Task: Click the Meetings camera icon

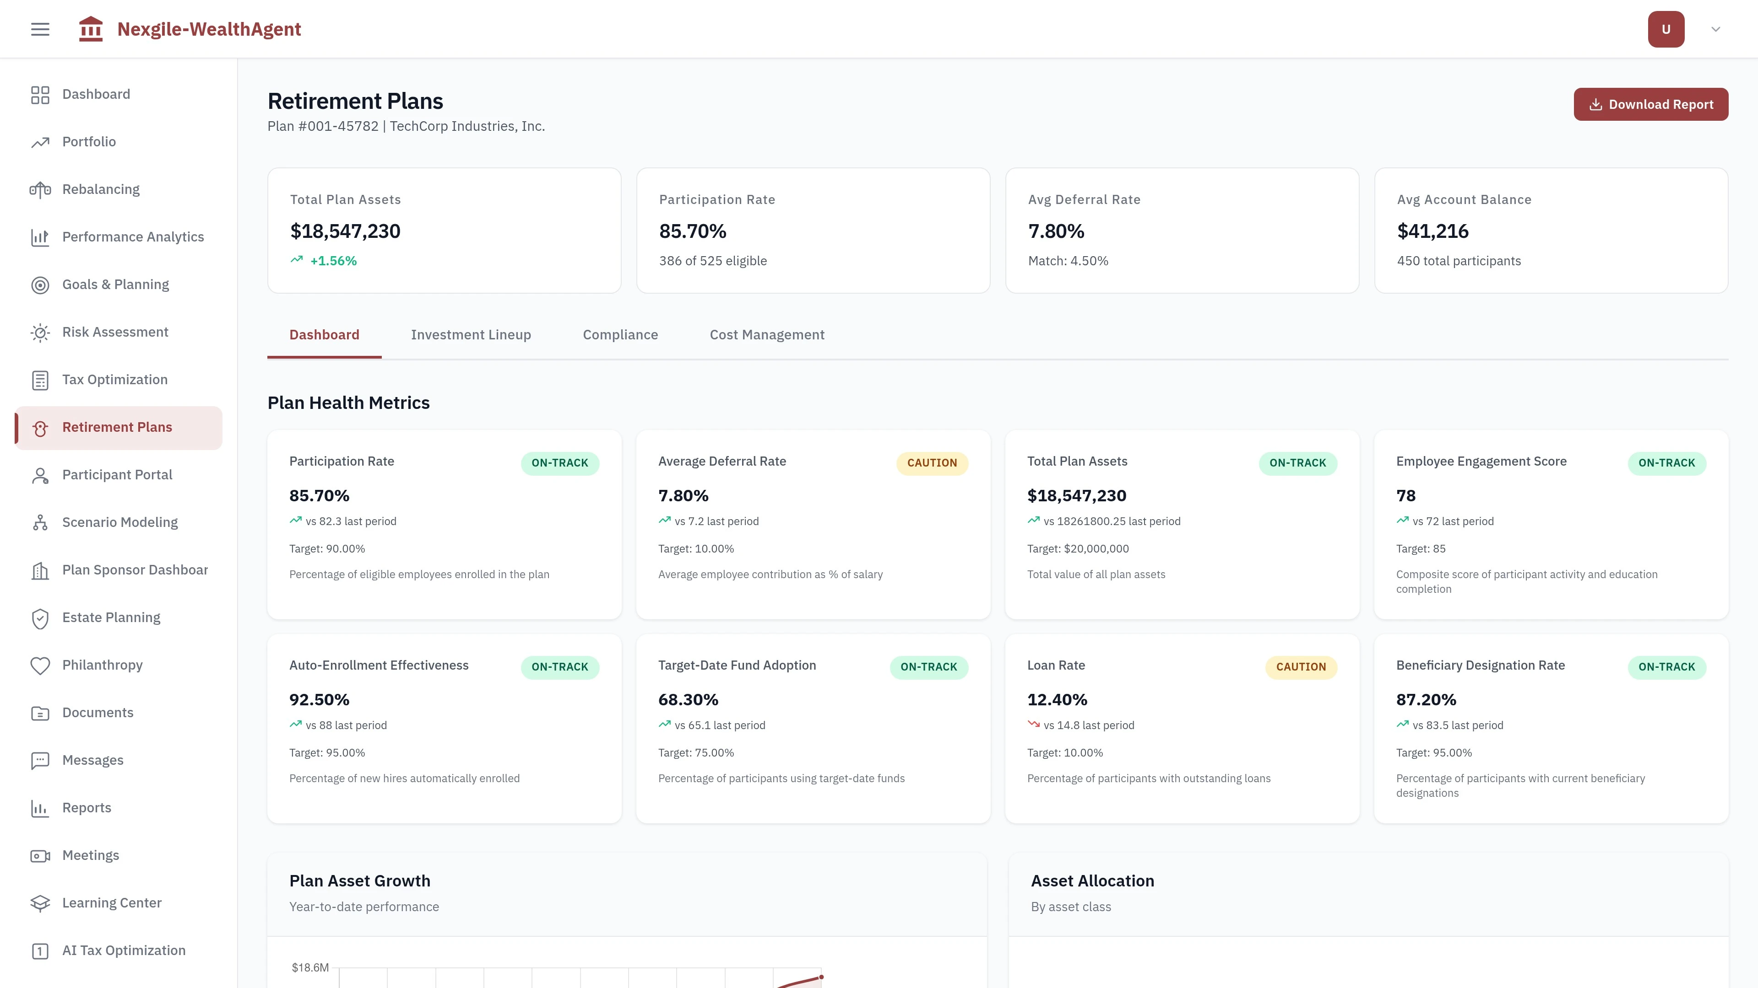Action: 40,856
